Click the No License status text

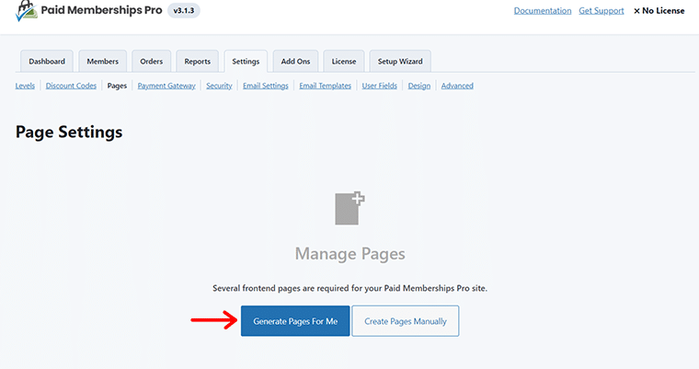pyautogui.click(x=659, y=11)
